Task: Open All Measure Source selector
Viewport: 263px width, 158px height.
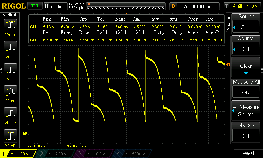Action: [x=246, y=111]
